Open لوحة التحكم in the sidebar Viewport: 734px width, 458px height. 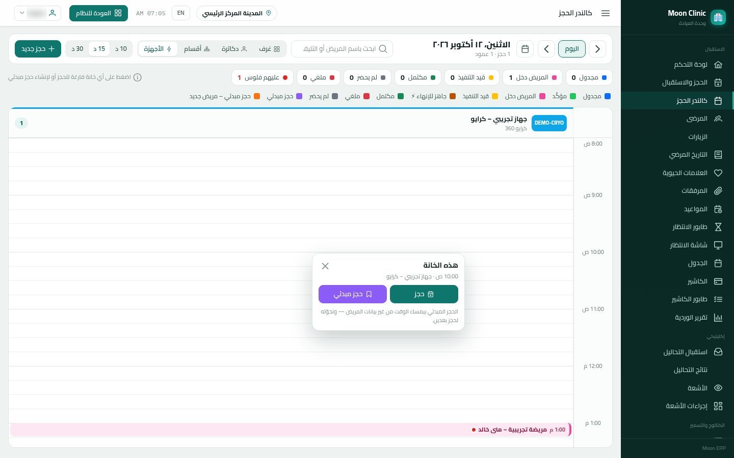tap(677, 65)
